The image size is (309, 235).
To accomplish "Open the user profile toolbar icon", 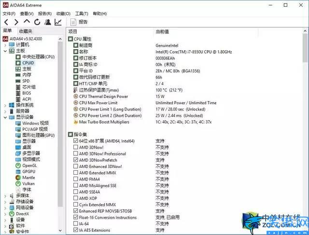I will click(x=48, y=22).
